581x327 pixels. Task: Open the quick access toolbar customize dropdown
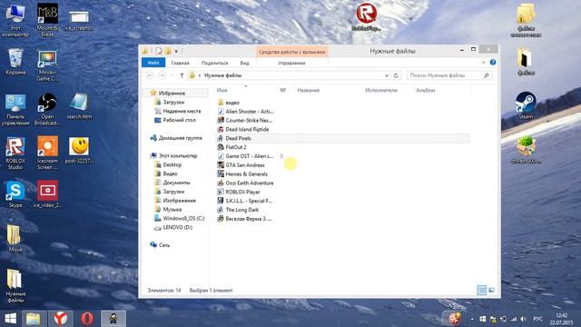[176, 51]
